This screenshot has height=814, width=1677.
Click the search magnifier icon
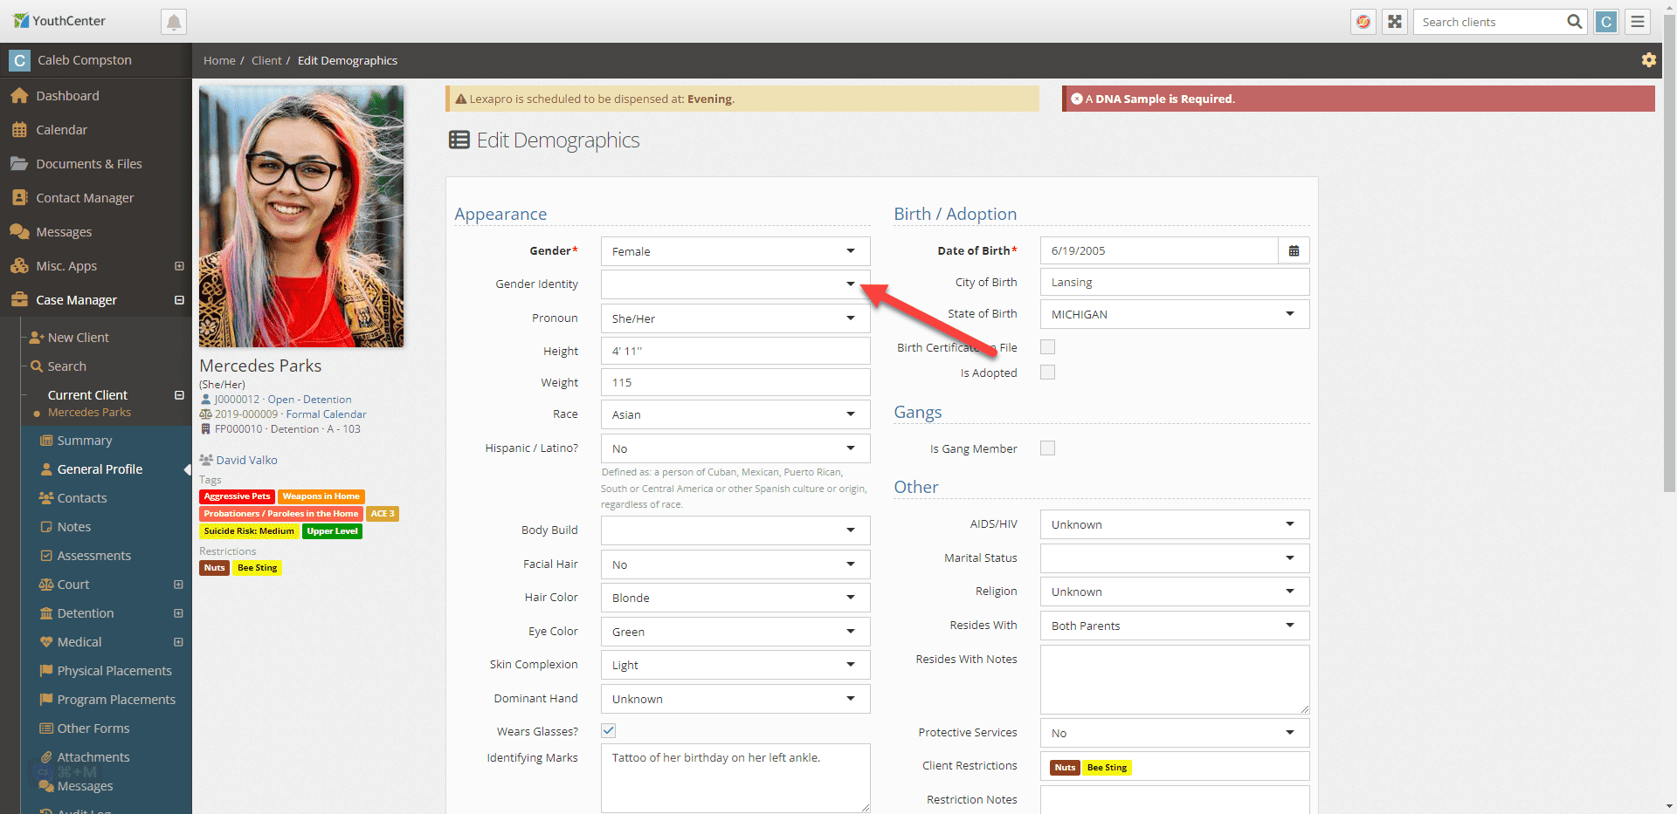pos(1574,22)
